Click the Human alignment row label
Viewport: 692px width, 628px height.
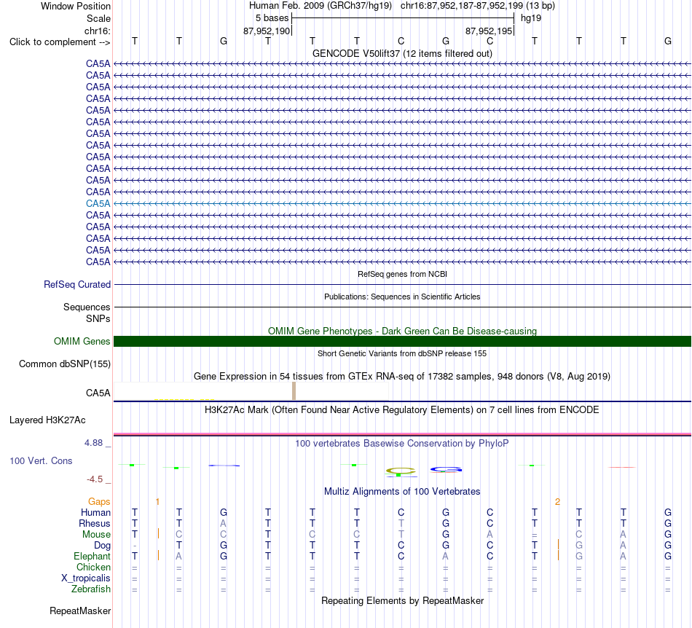[x=95, y=512]
